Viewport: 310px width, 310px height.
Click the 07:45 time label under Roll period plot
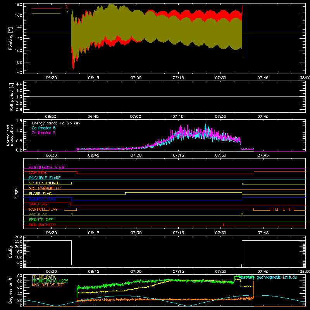(x=263, y=117)
